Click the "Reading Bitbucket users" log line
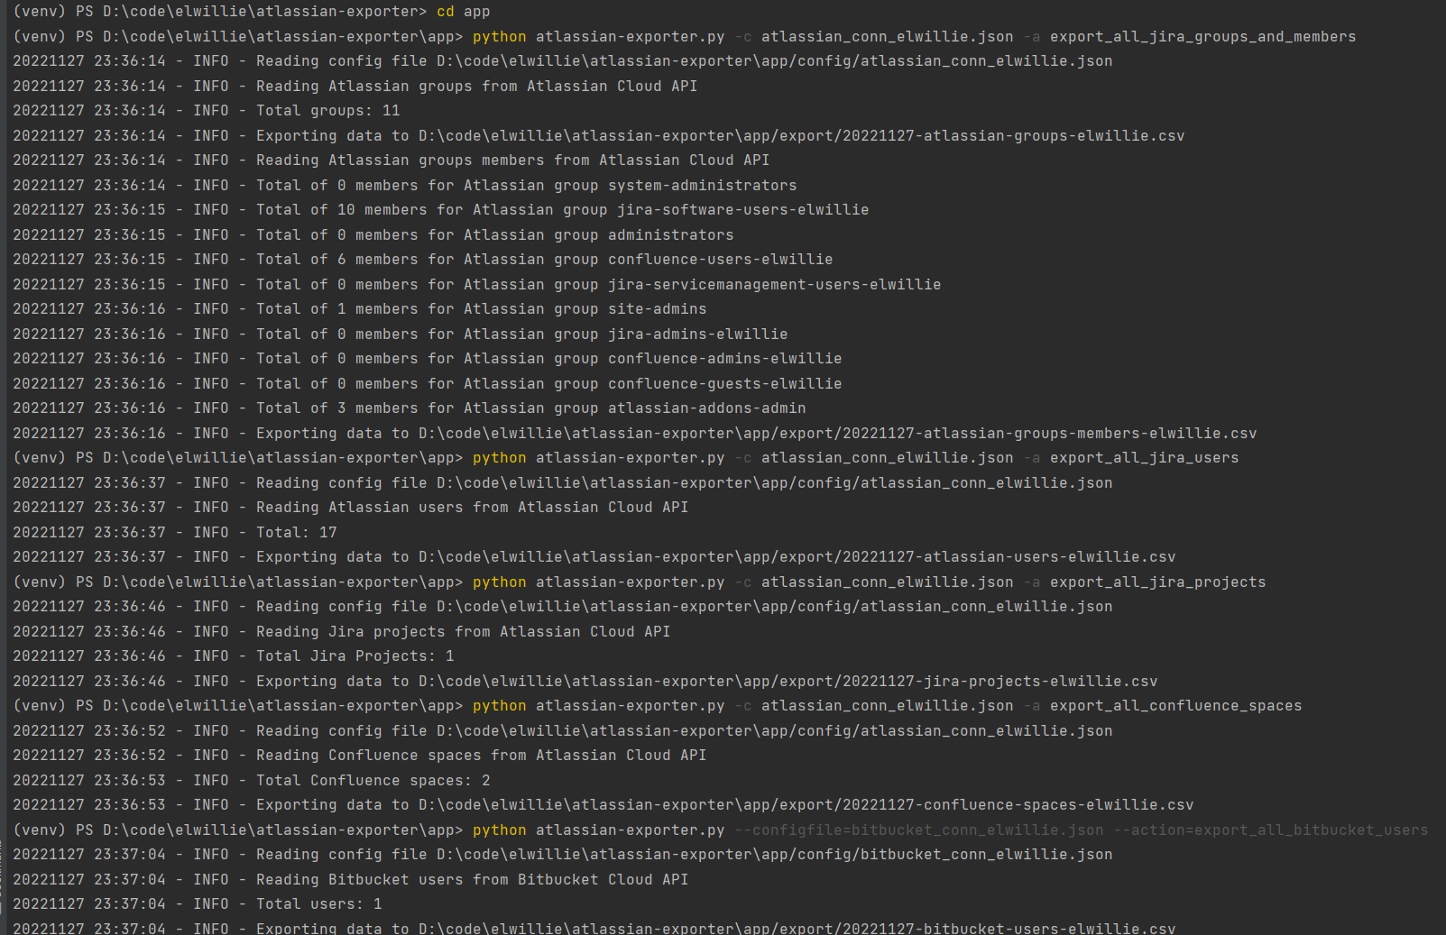This screenshot has height=935, width=1446. (x=472, y=880)
